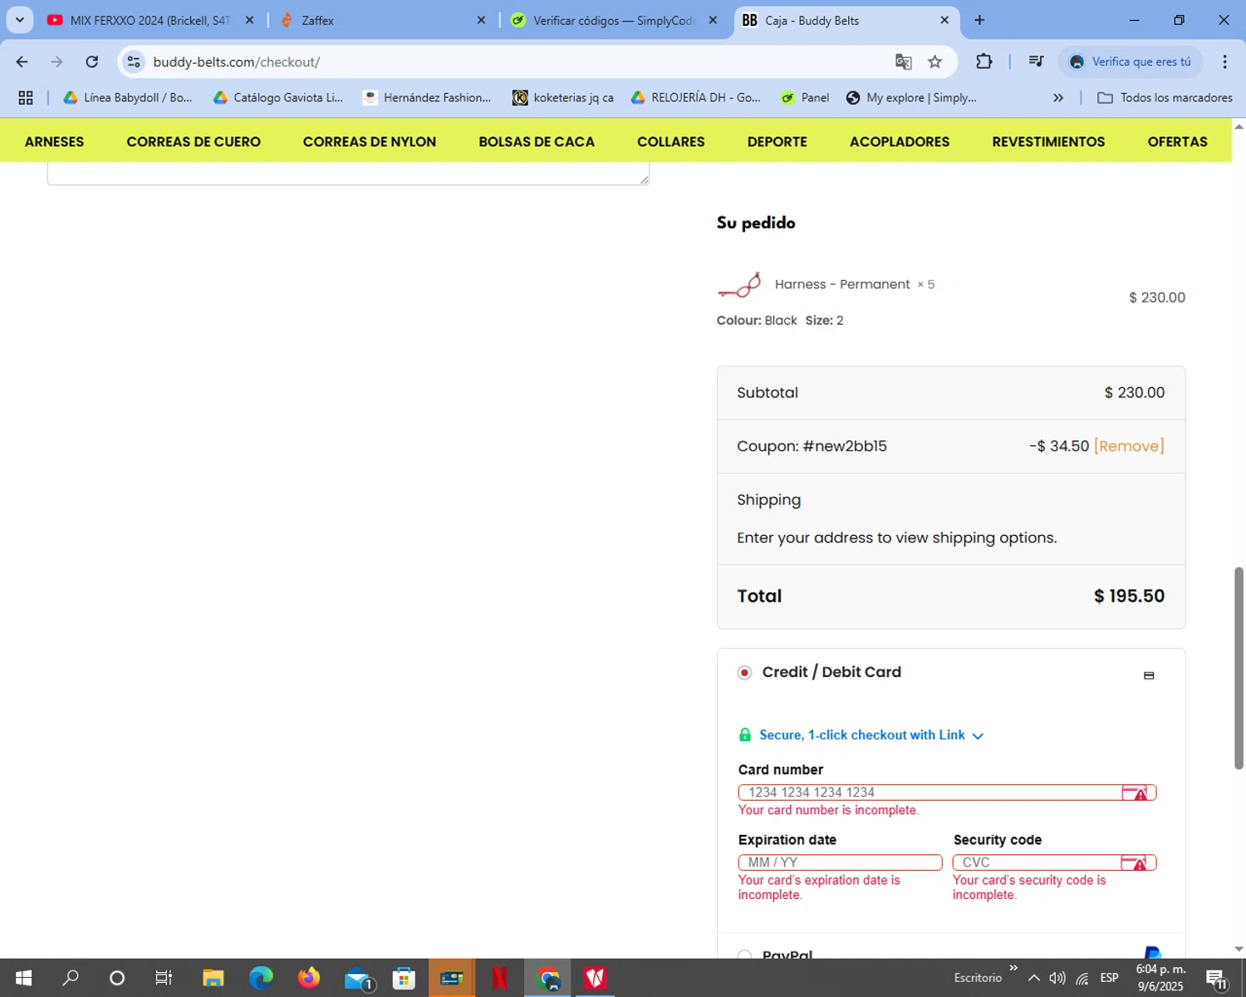
Task: Open OFERTAS menu
Action: tap(1178, 141)
